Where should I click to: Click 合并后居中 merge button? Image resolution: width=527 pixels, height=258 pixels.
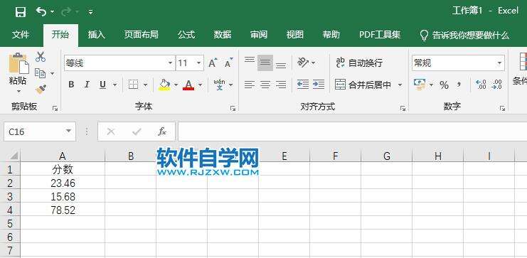click(363, 85)
